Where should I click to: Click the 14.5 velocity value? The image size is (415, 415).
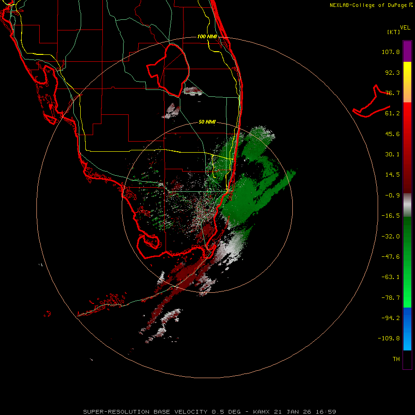(392, 175)
